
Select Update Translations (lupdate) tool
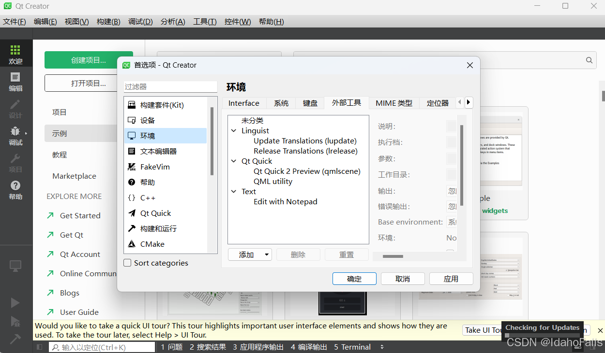tap(305, 141)
